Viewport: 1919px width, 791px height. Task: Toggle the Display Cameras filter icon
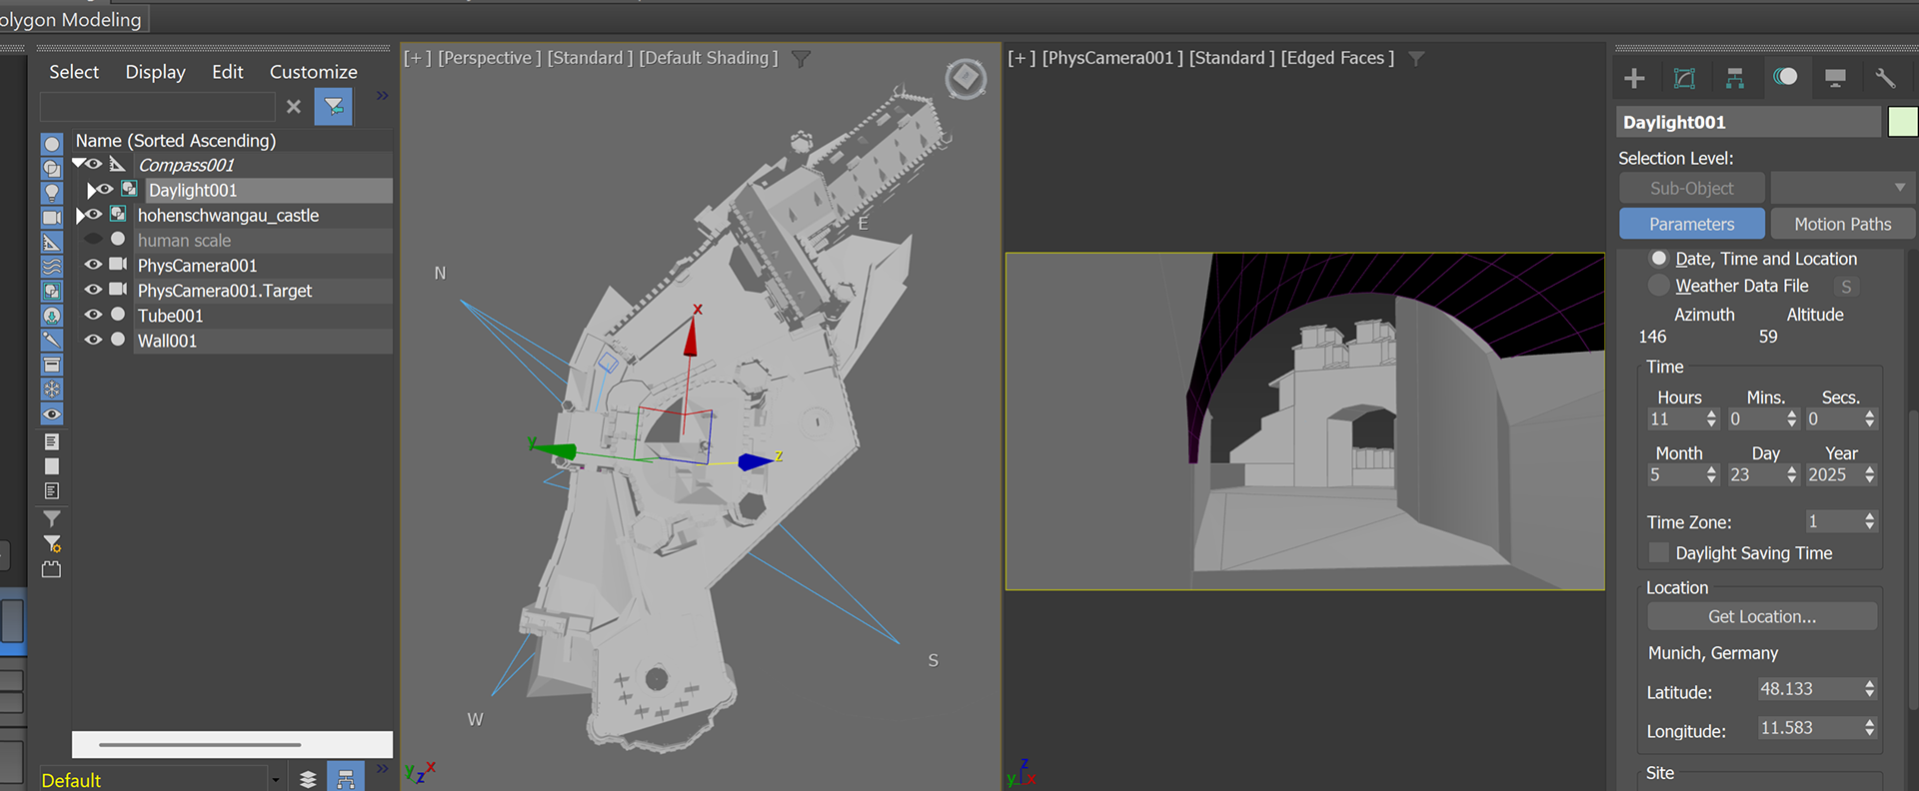[x=52, y=218]
